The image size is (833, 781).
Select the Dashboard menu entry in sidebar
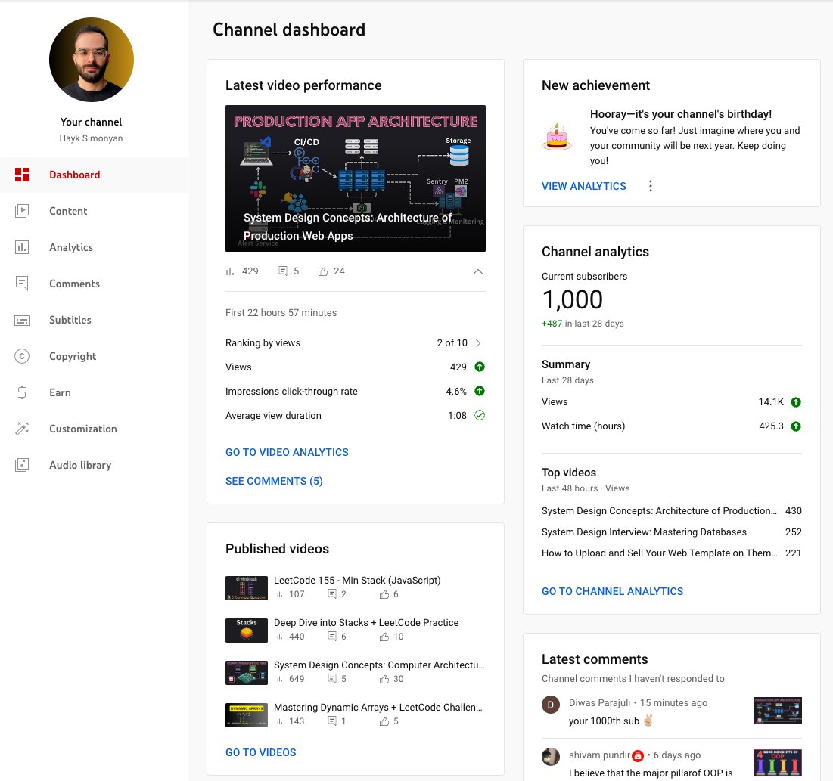click(74, 175)
